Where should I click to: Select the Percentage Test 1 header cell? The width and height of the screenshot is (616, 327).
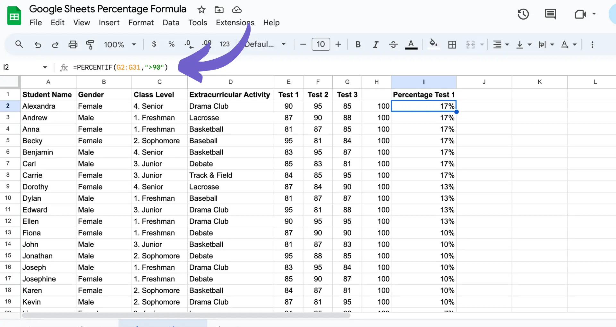(x=424, y=95)
